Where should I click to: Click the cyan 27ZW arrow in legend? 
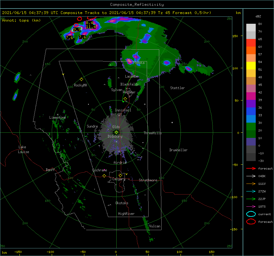point(251,191)
